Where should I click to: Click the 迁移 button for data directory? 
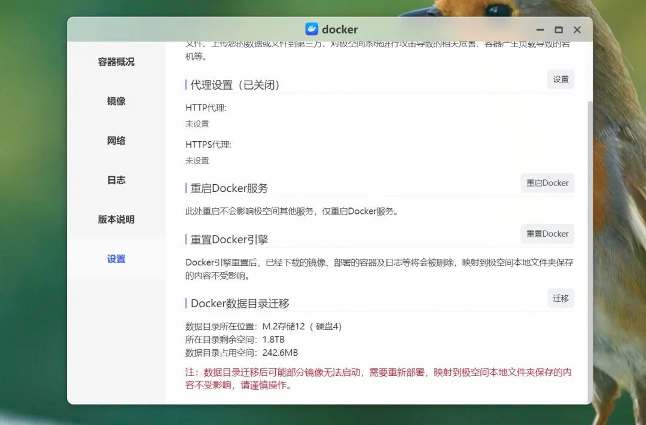[560, 298]
